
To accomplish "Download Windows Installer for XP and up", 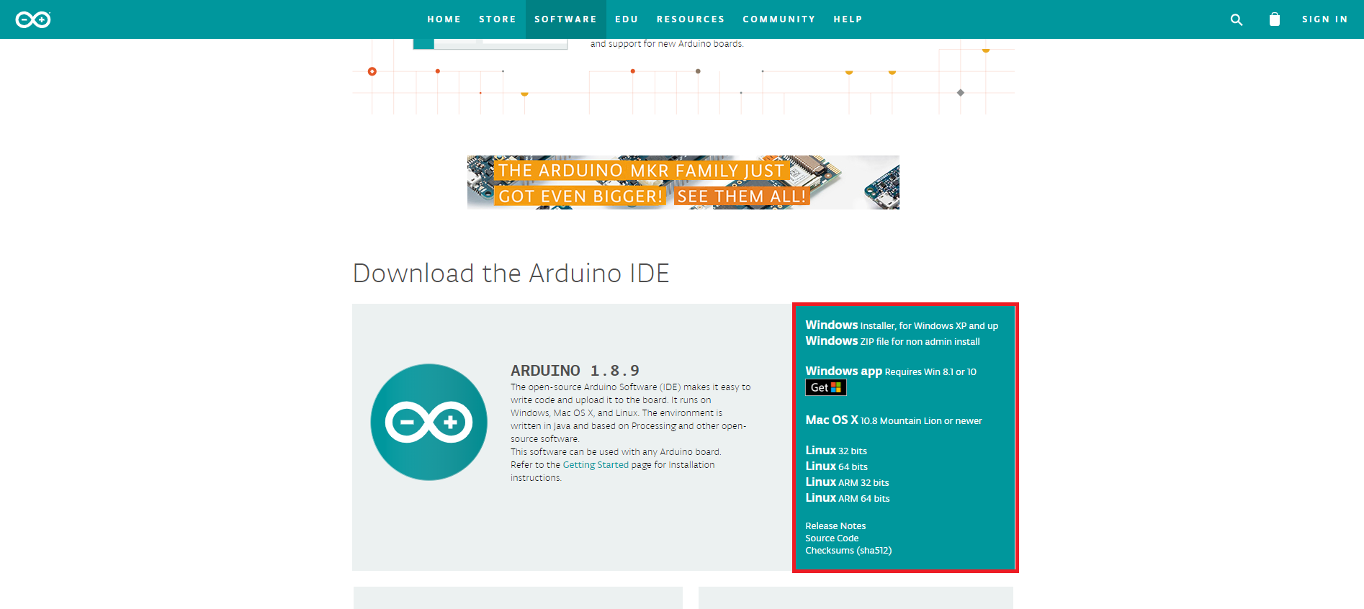I will 902,325.
